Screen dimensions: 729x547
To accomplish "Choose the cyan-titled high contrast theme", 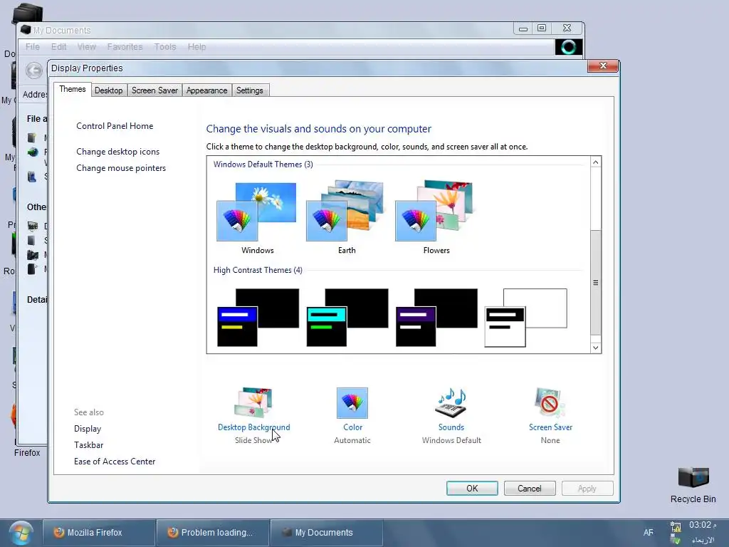I will click(x=347, y=318).
